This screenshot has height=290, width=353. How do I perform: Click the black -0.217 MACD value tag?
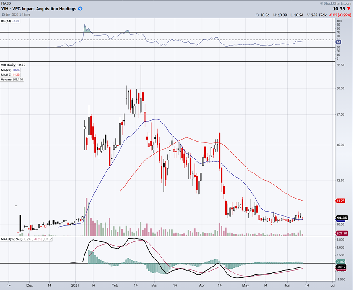(x=340, y=267)
